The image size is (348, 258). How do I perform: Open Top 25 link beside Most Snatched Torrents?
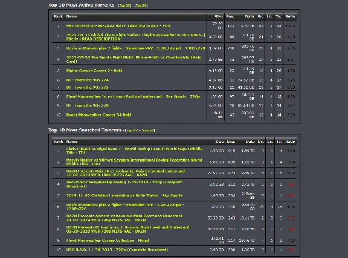(132, 130)
